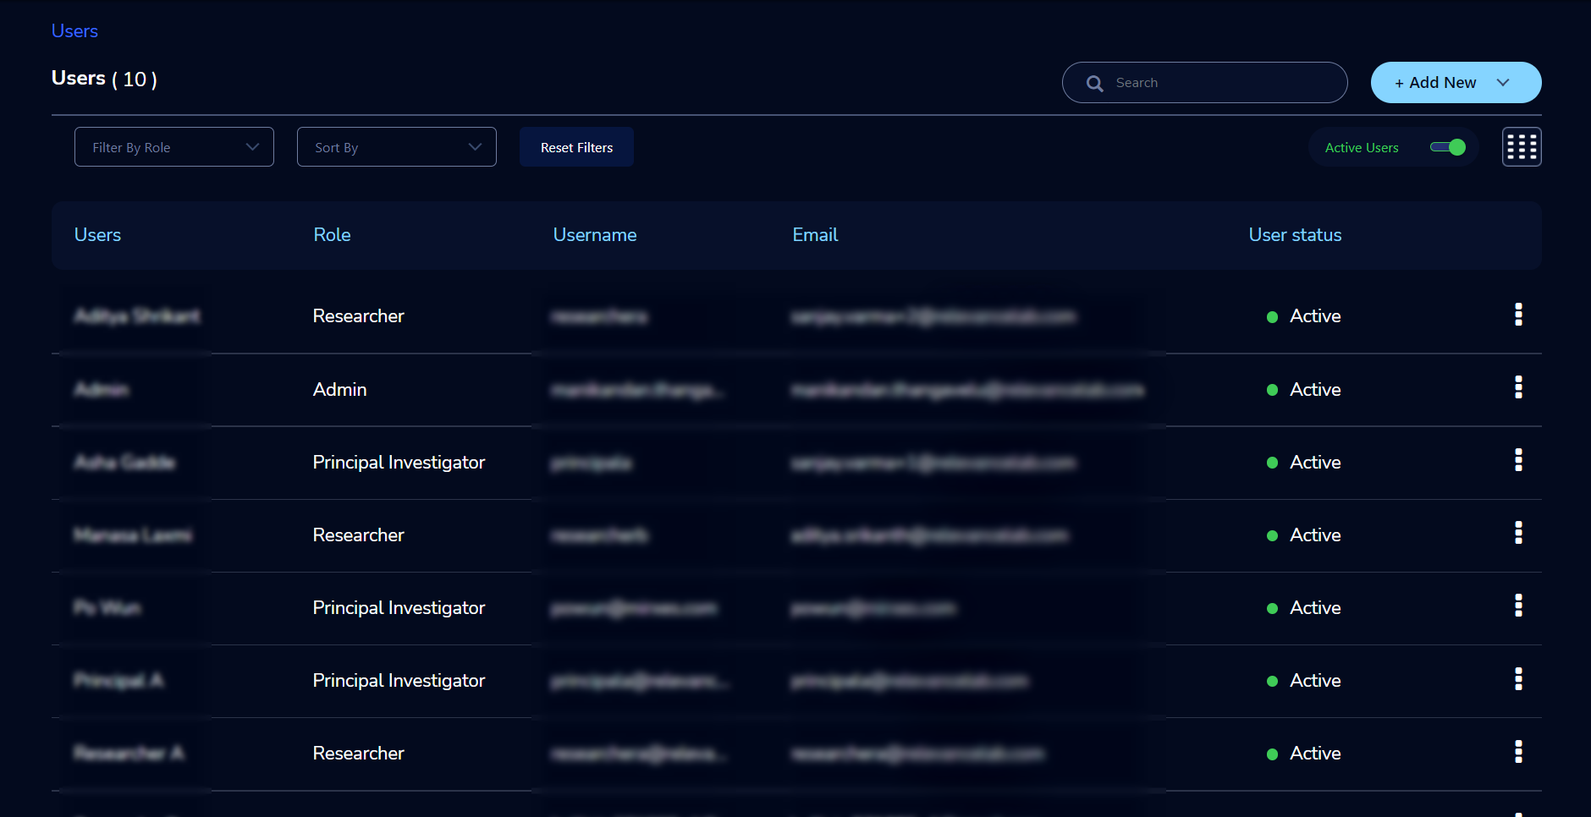Toggle the Active Users switch
1591x817 pixels.
1447,147
